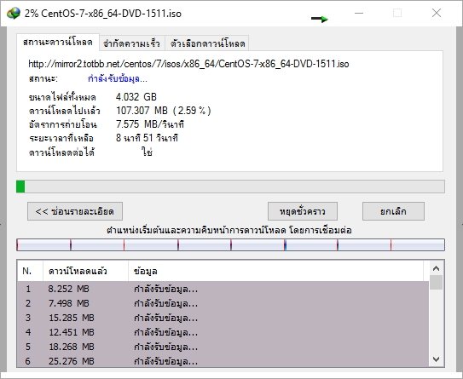
Task: Click the ข้อมูล column header
Action: (275, 271)
